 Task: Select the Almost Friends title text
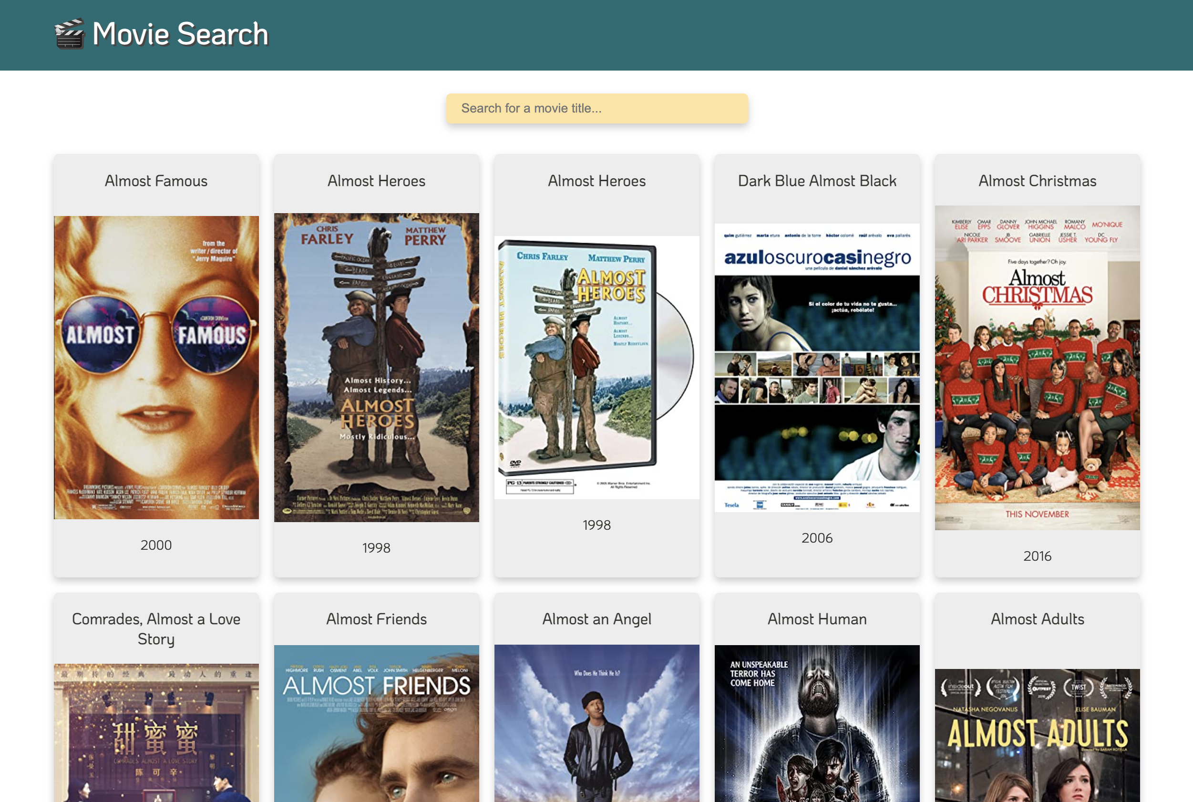click(x=376, y=619)
